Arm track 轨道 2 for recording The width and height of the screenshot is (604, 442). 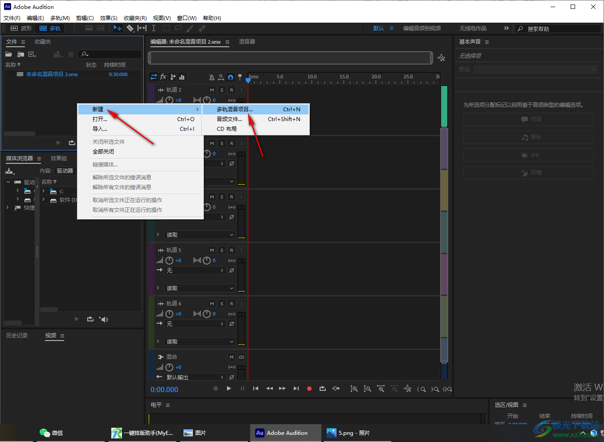pos(231,90)
